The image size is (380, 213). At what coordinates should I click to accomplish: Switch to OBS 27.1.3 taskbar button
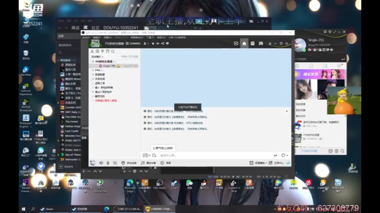[x=127, y=209]
